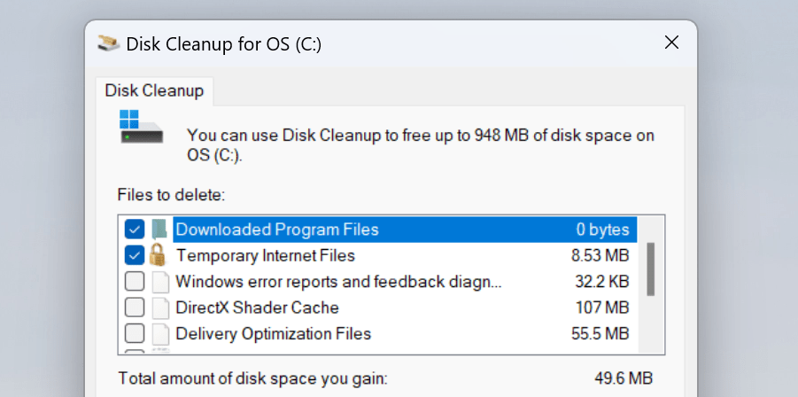Close the Disk Cleanup dialog window

(x=671, y=43)
